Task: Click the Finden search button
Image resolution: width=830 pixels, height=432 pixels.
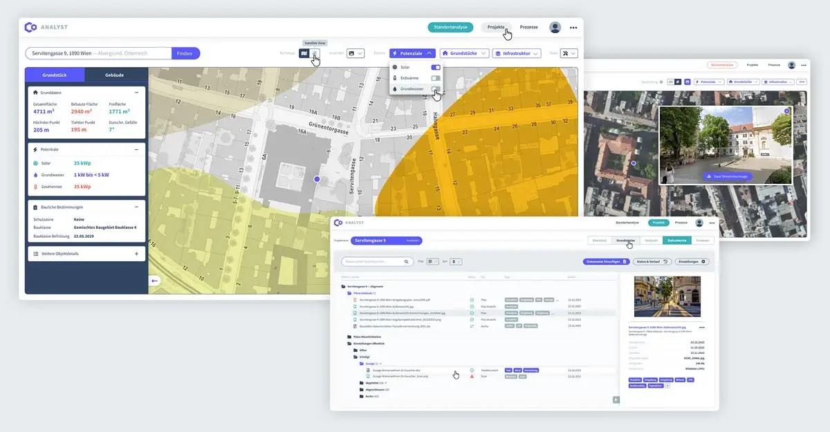Action: (185, 53)
